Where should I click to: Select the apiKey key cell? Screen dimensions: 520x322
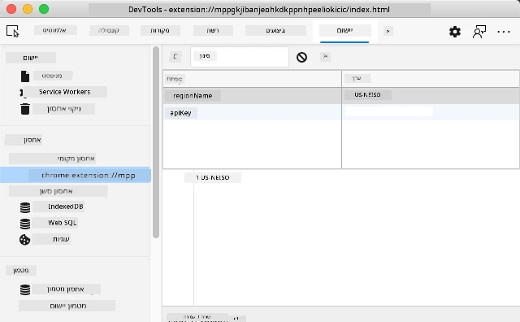coord(252,112)
